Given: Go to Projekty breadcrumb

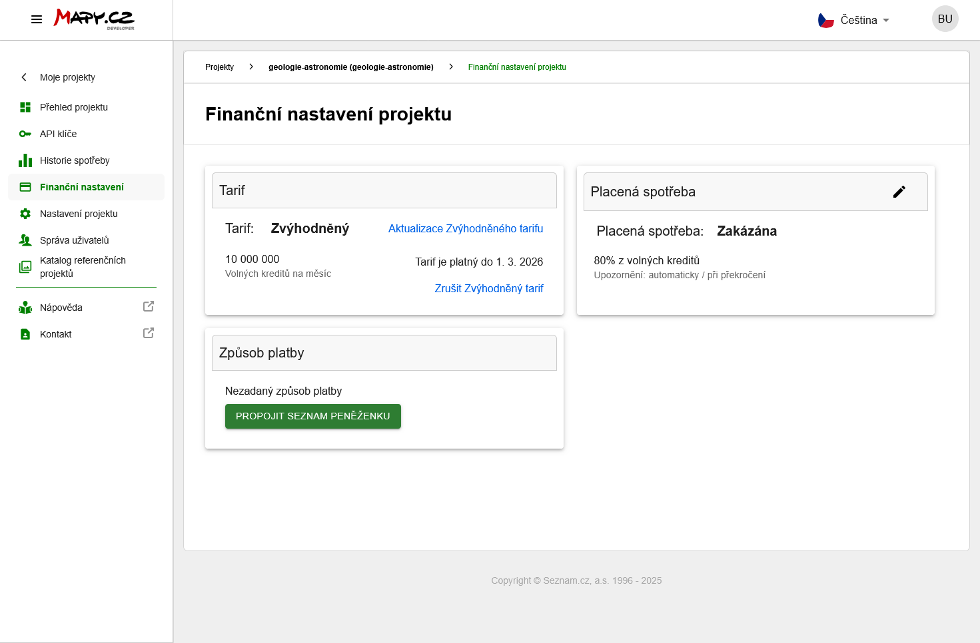Looking at the screenshot, I should [x=219, y=67].
